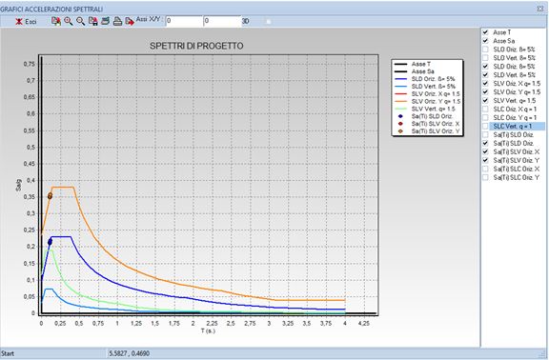Click the Sa(Ti) SLV marker on the orange curve
Screen dimensions: 549x360
(51, 196)
